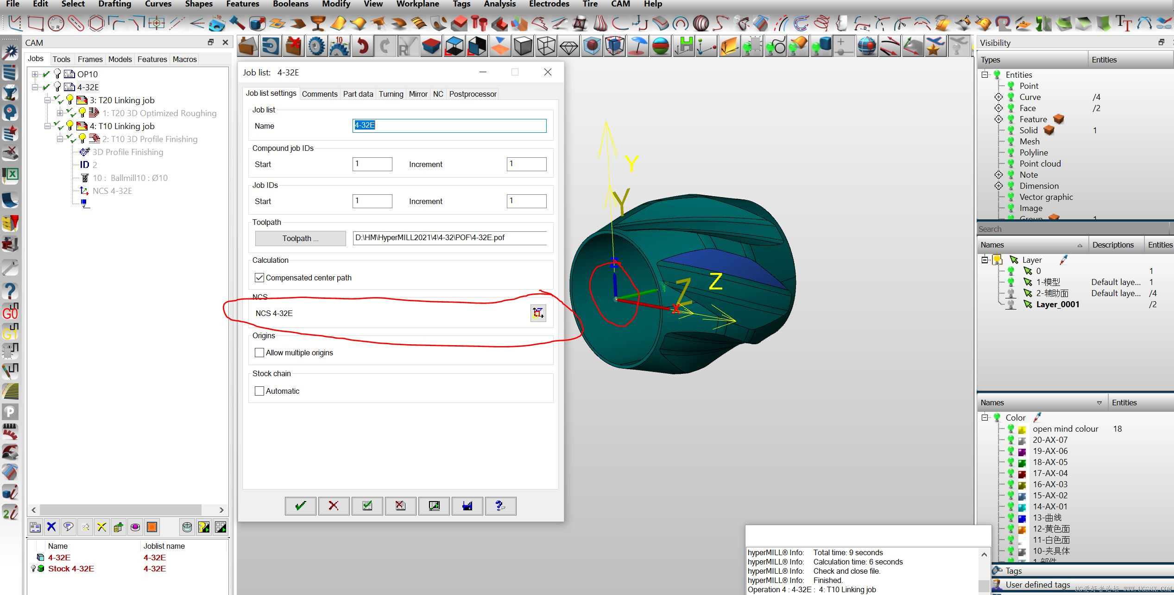
Task: Collapse the Color tree in visibility panel
Action: coord(985,417)
